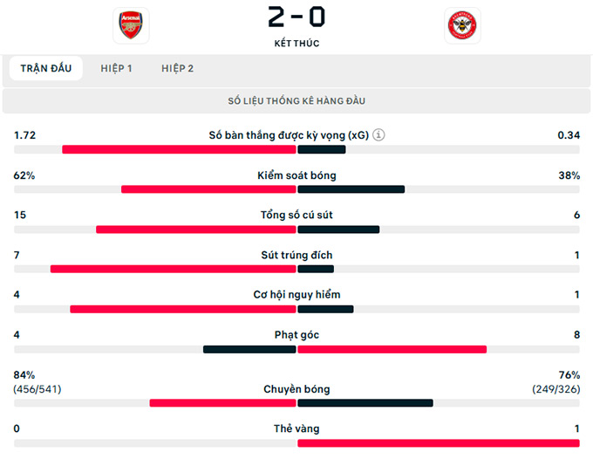Click Arsenal's red expected goals bar

coord(180,149)
